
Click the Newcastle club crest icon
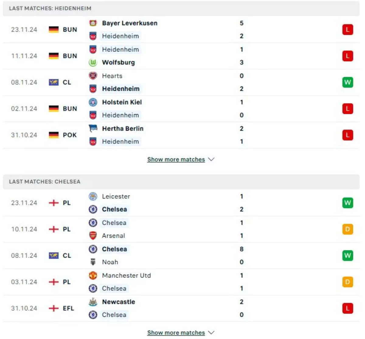coord(93,302)
